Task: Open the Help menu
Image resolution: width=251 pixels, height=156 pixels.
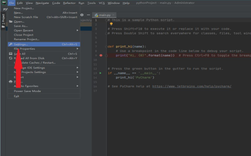Action: point(126,3)
